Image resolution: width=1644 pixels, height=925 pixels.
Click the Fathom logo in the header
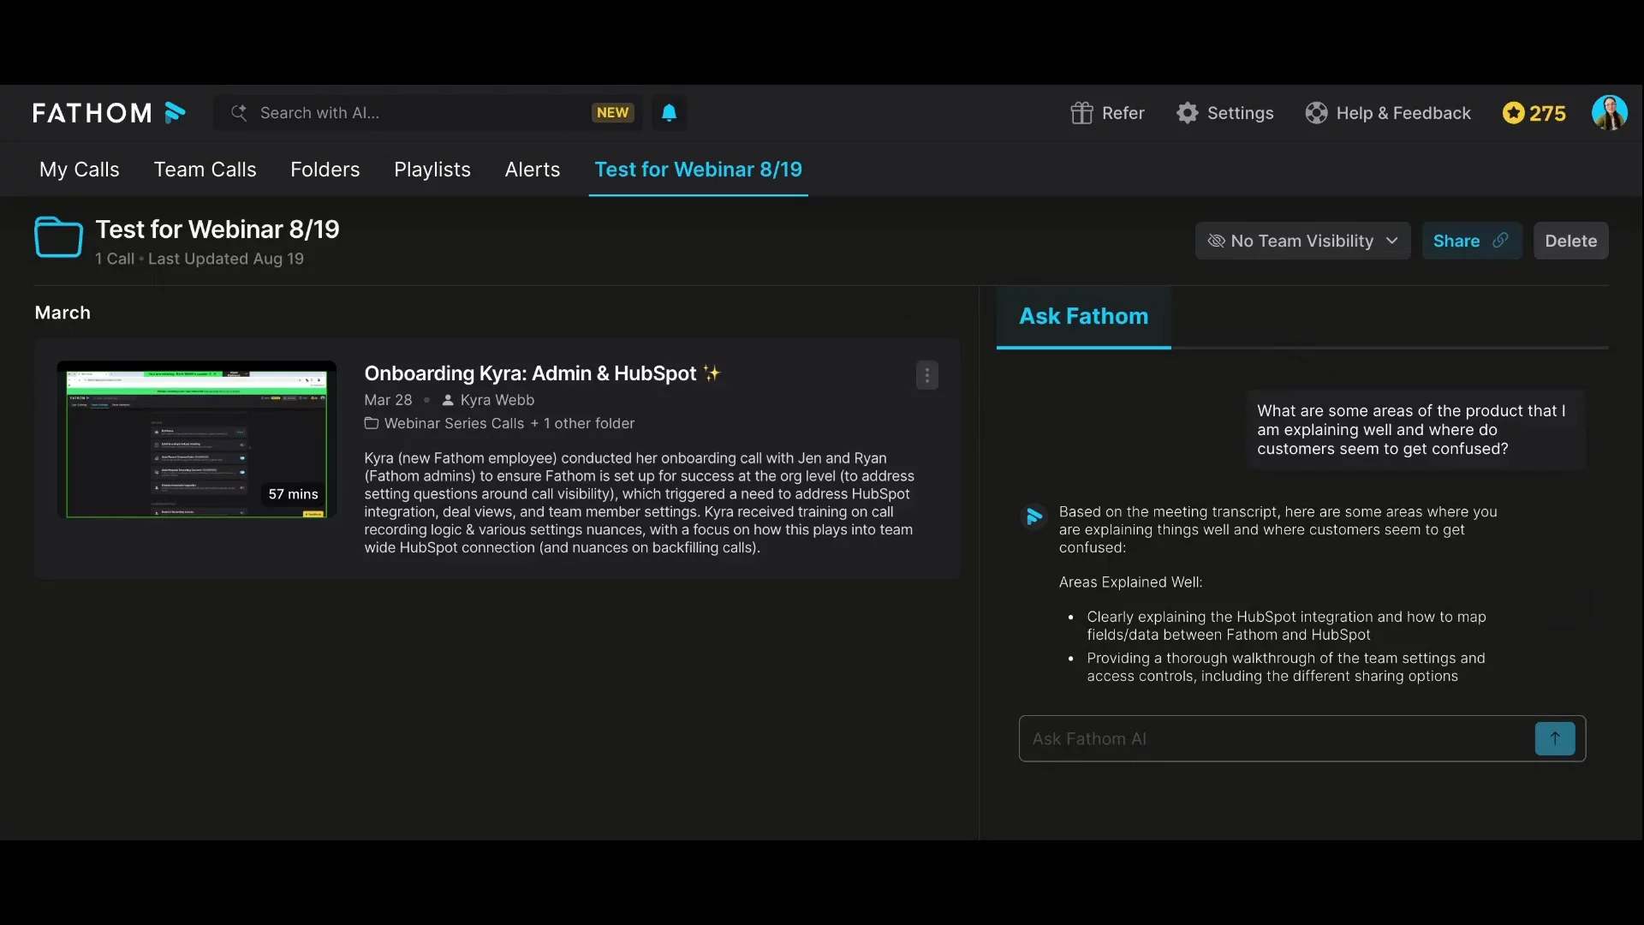click(x=109, y=113)
